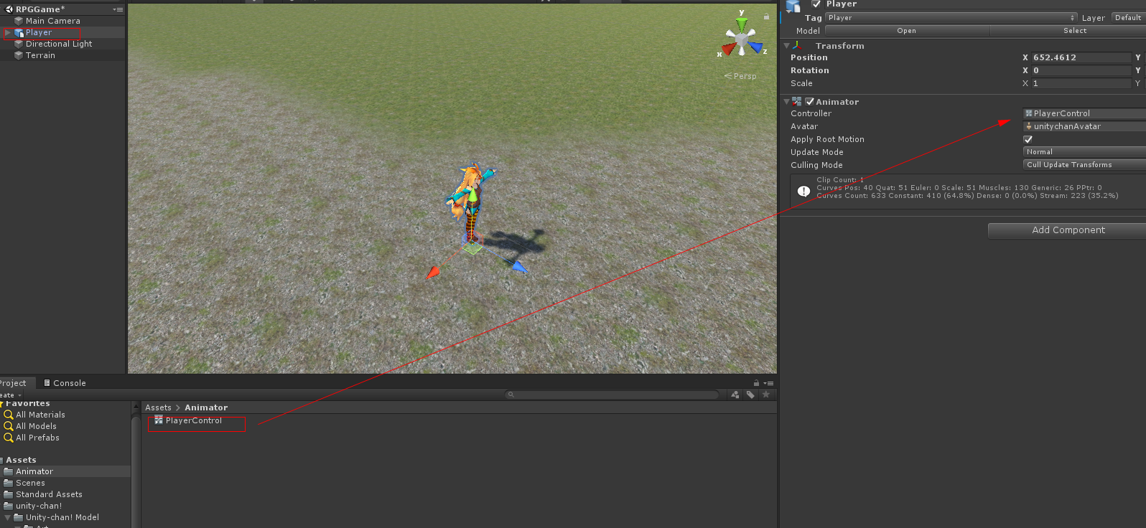Viewport: 1146px width, 528px height.
Task: Select All Prefabs favorite search
Action: tap(37, 438)
